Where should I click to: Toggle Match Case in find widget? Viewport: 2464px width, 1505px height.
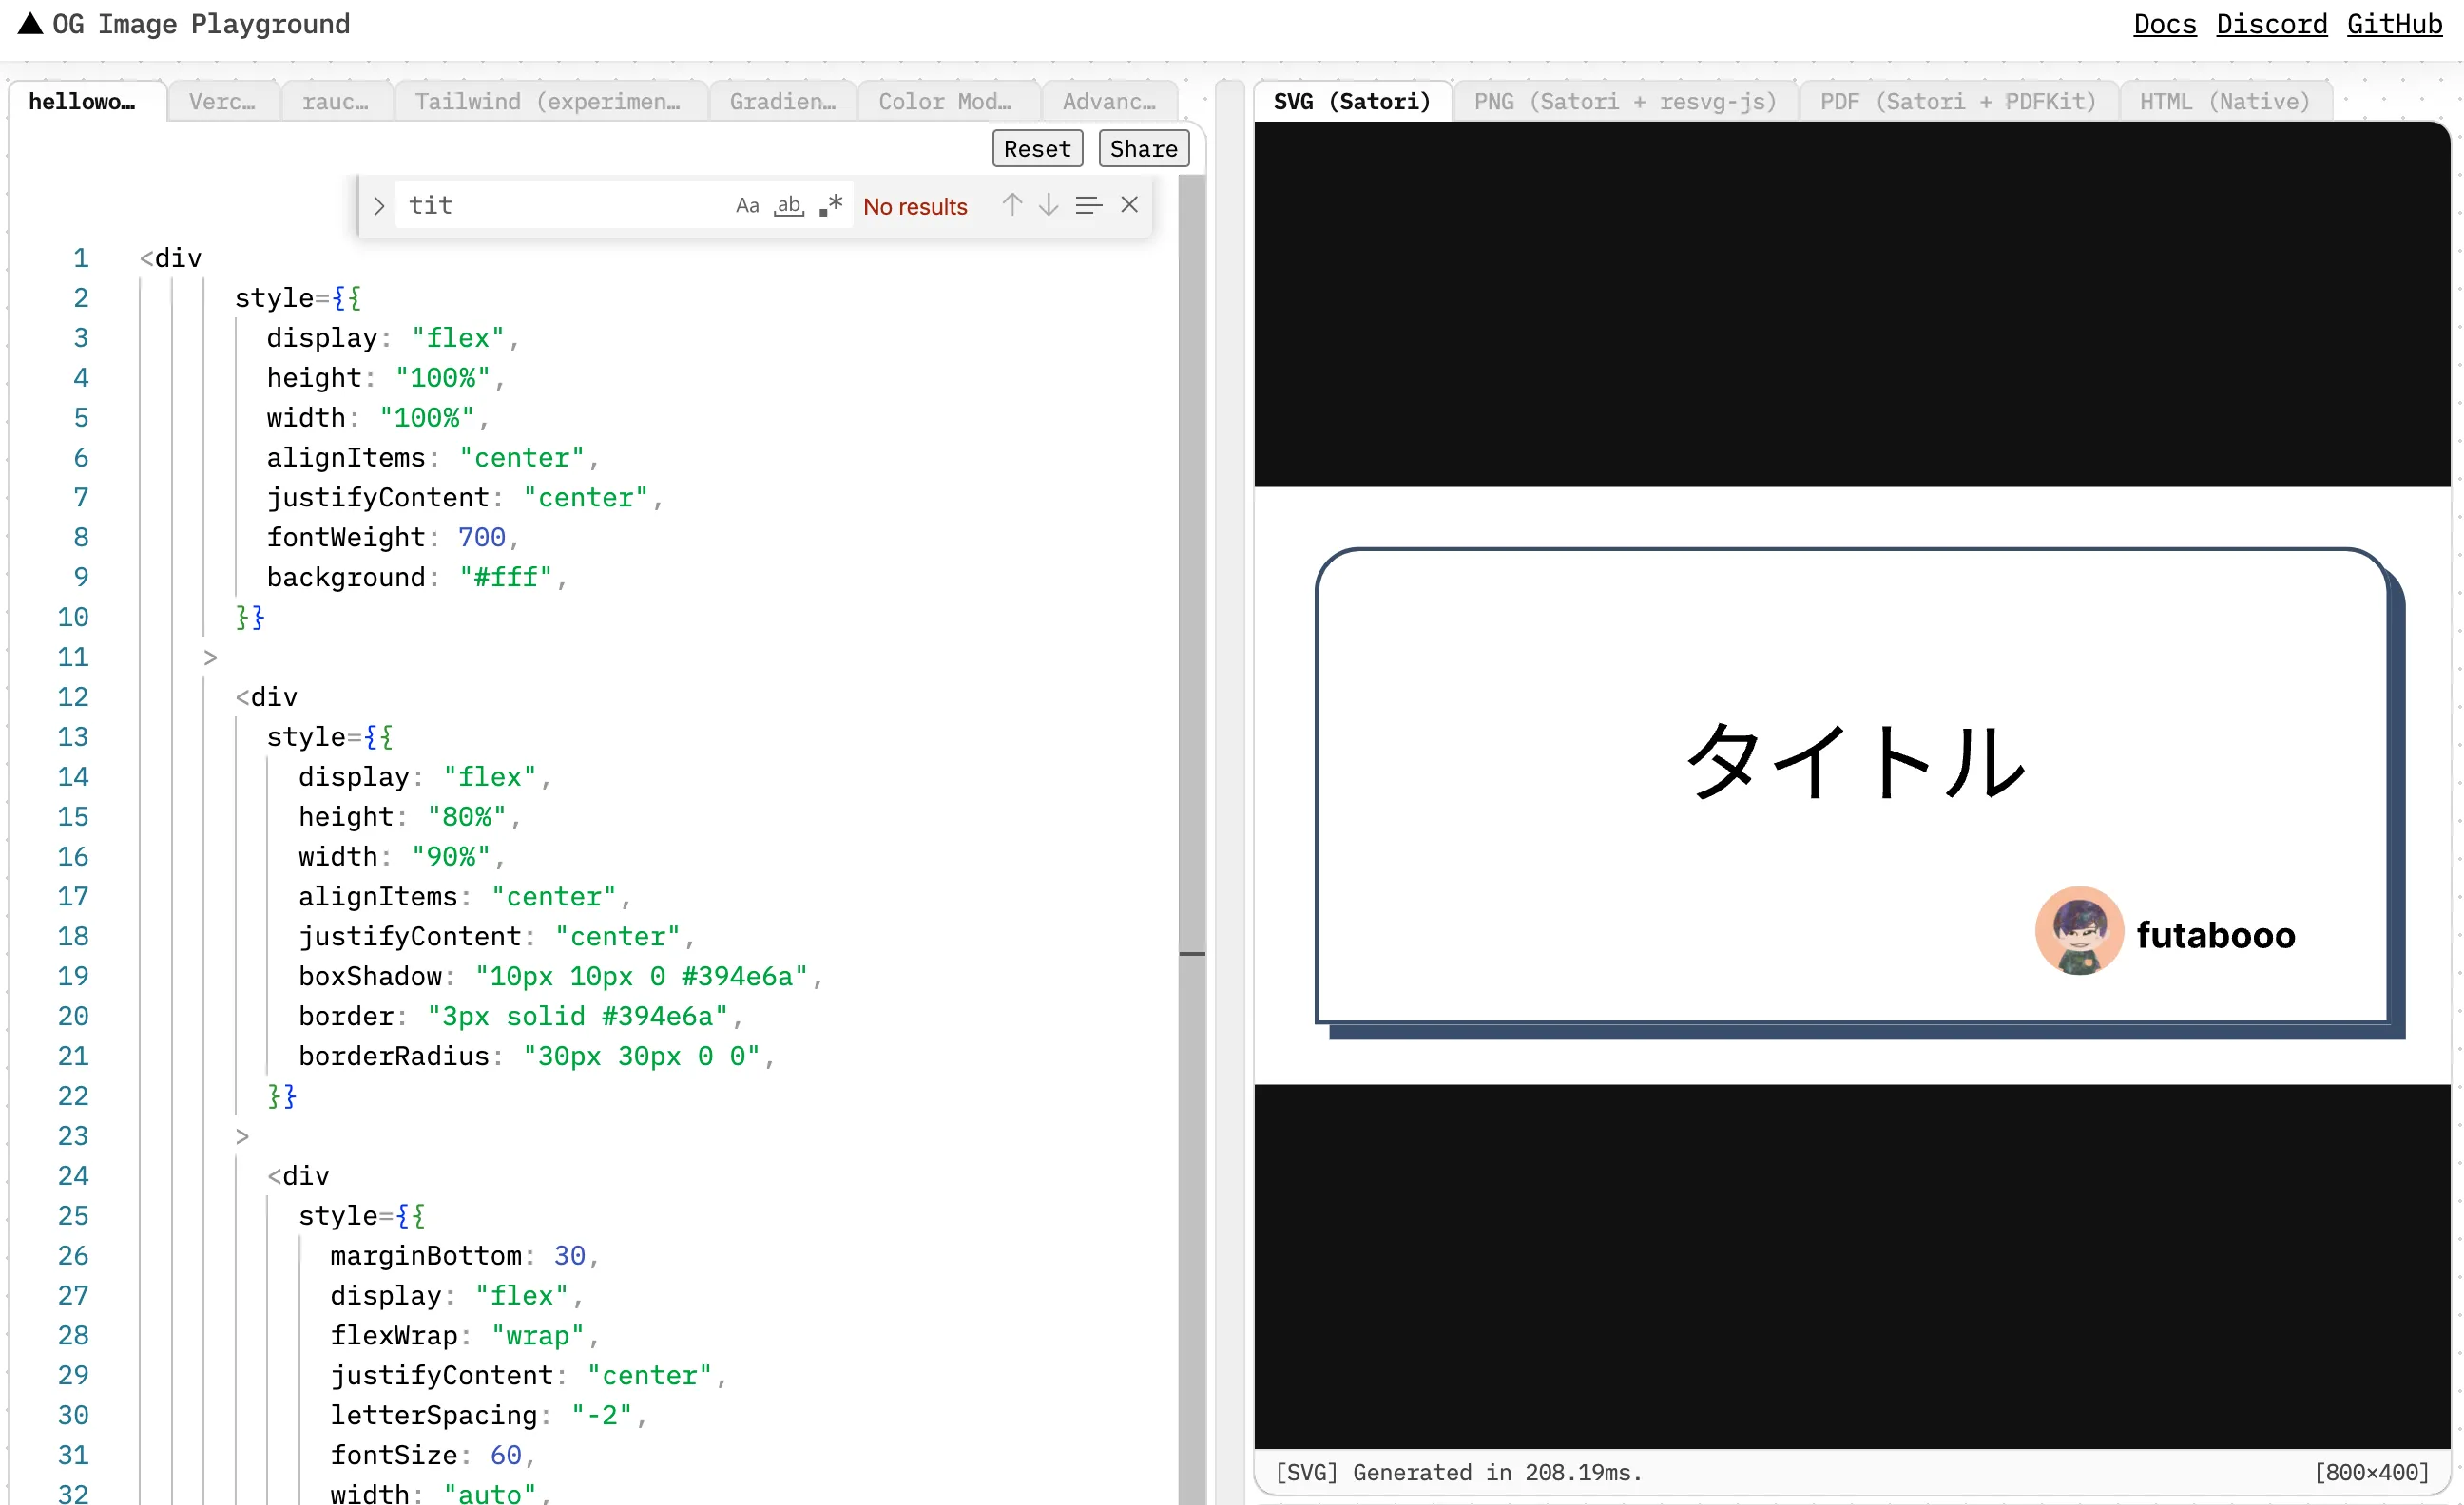tap(747, 206)
